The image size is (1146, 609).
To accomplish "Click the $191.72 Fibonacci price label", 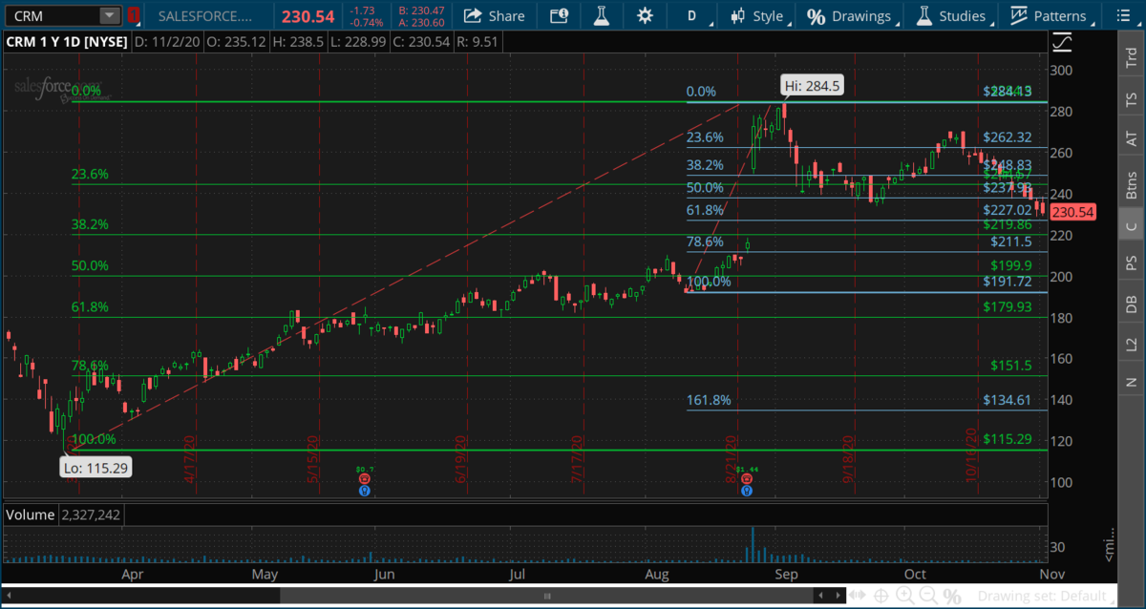I will pyautogui.click(x=1008, y=282).
